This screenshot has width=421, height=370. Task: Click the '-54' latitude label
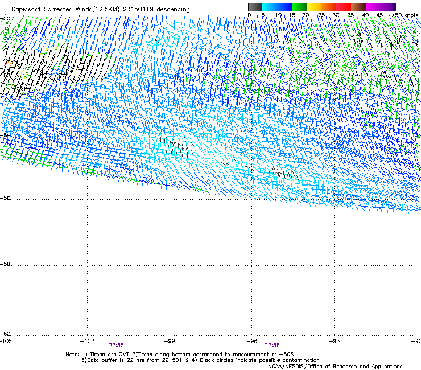(5, 135)
